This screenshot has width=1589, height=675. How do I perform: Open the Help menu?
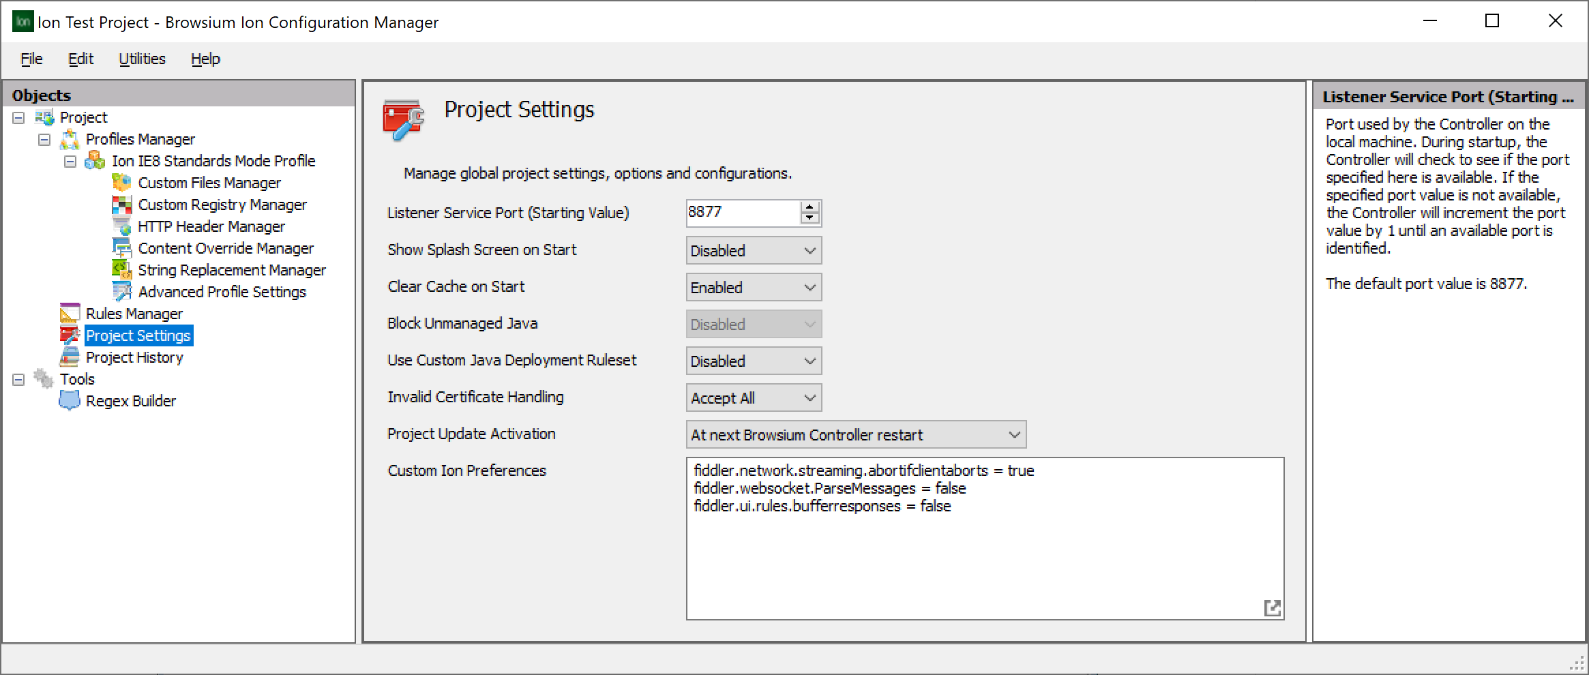pyautogui.click(x=205, y=59)
